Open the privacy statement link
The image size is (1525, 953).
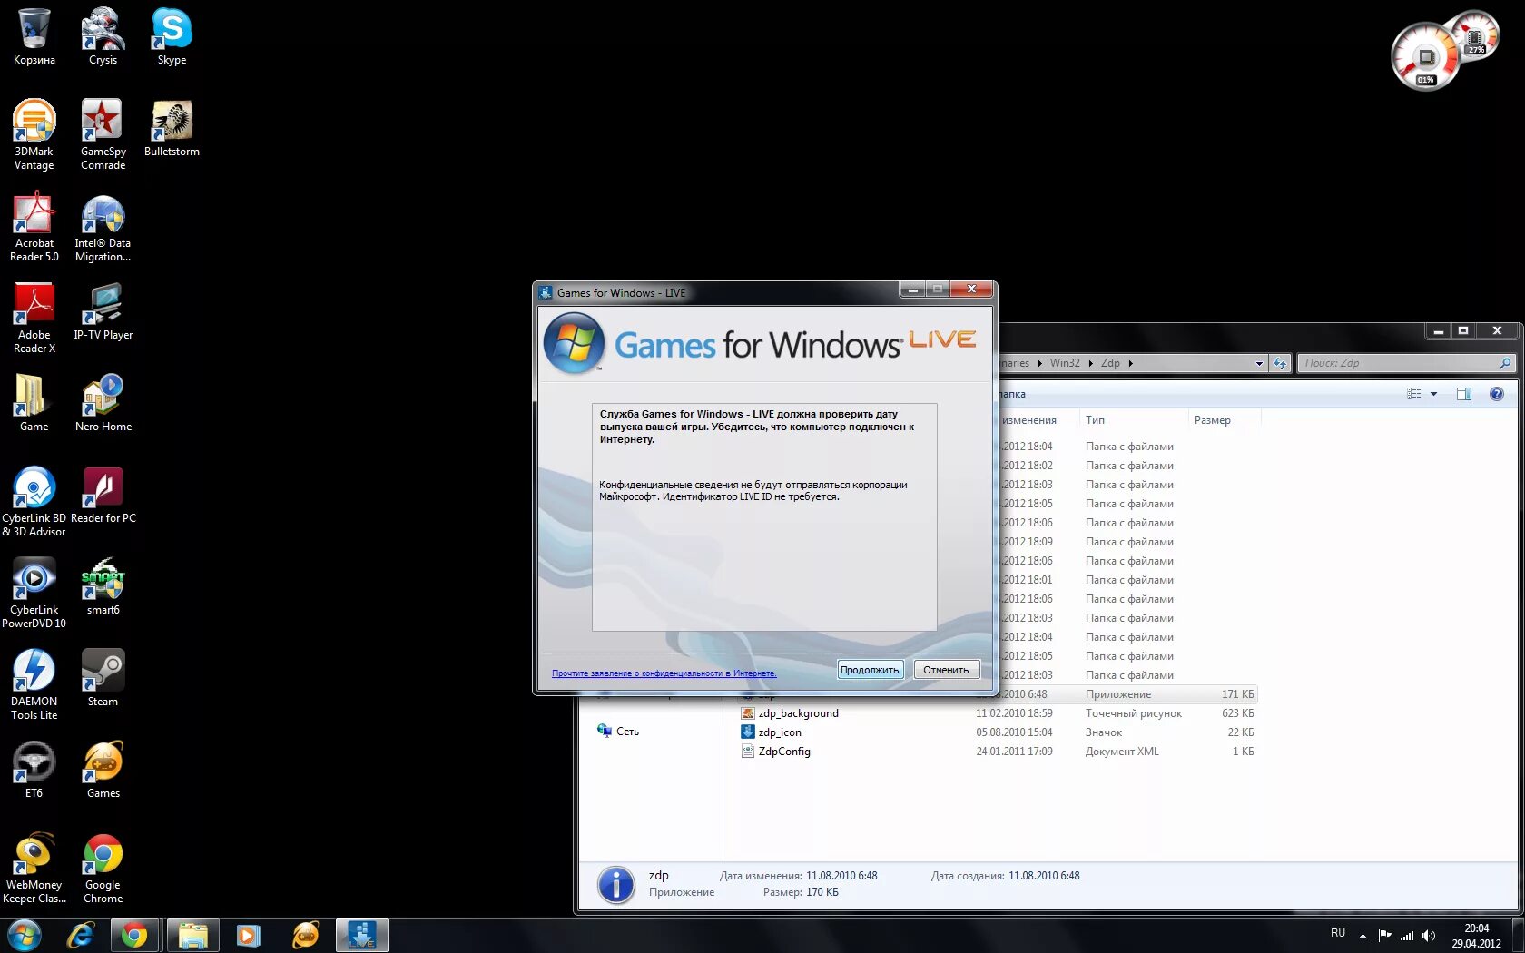(664, 673)
